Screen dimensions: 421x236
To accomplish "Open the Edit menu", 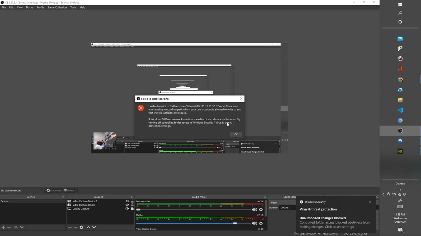I will pos(11,7).
